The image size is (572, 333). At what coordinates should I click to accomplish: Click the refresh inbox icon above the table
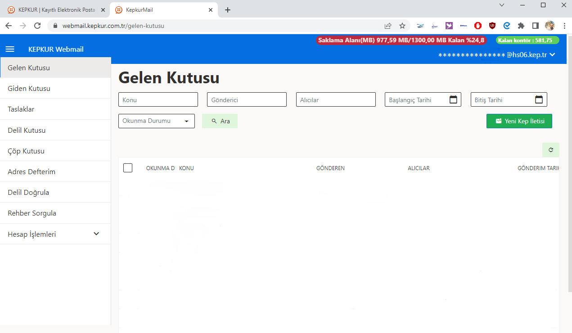point(551,150)
